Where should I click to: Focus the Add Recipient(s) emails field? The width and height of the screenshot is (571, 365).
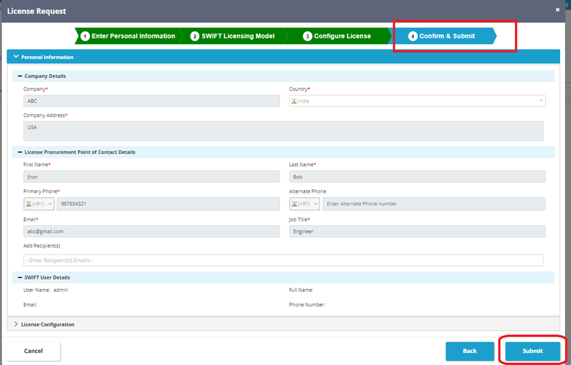(x=283, y=260)
